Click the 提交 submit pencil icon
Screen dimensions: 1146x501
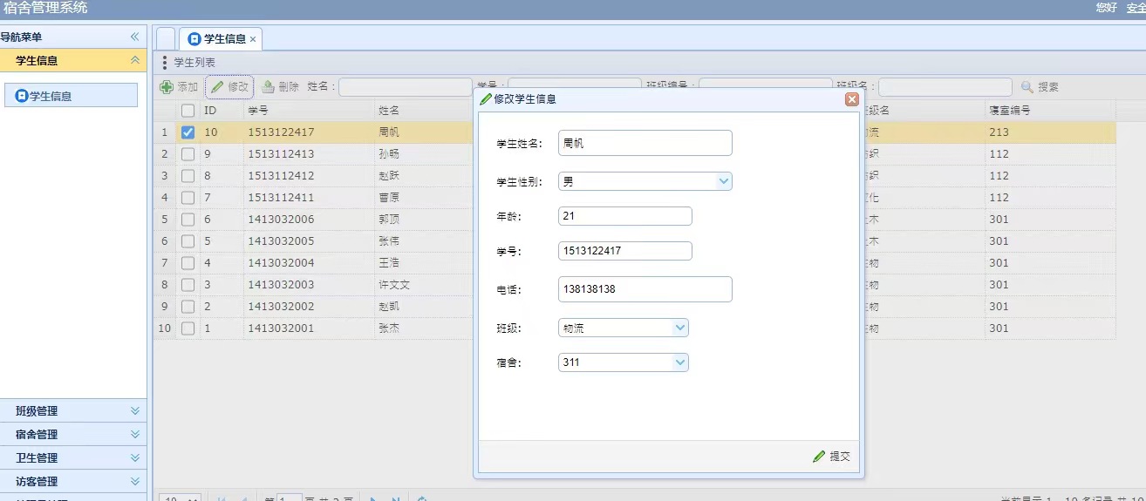point(819,457)
